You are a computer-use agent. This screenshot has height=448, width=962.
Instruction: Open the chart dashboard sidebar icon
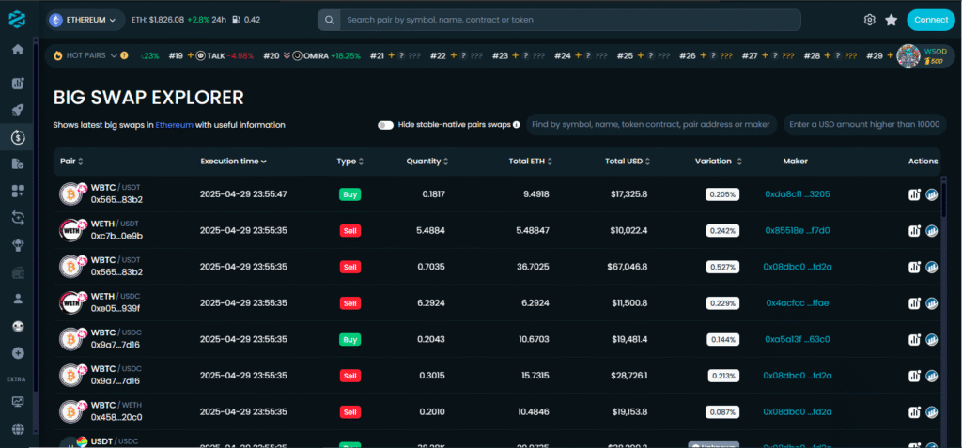click(x=18, y=83)
